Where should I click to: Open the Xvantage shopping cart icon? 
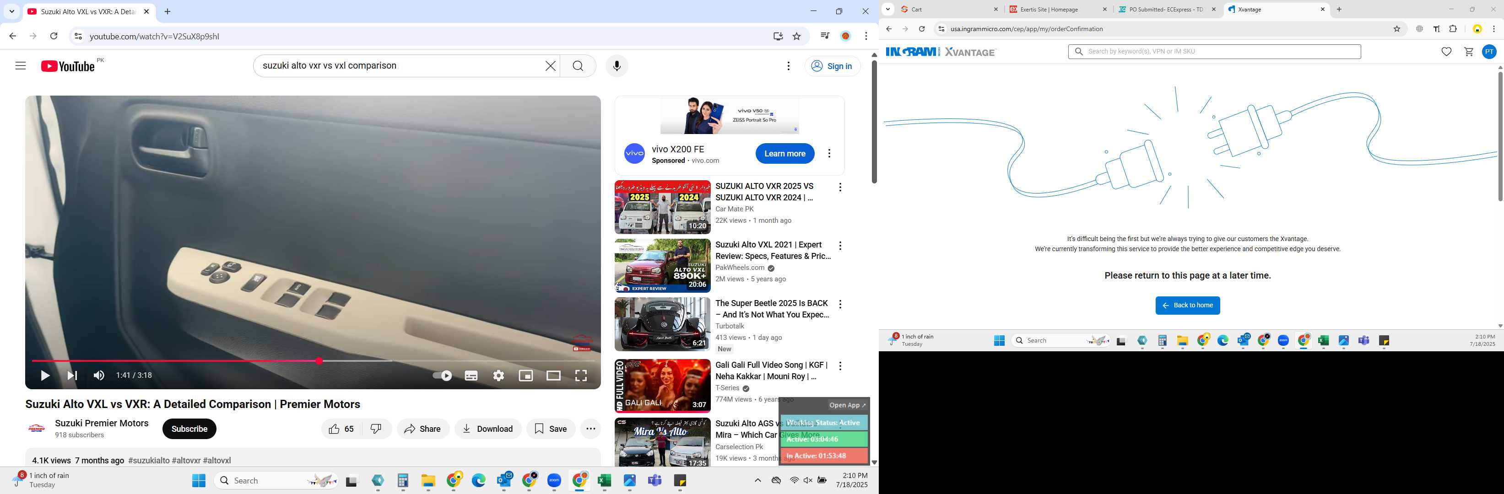pos(1469,52)
